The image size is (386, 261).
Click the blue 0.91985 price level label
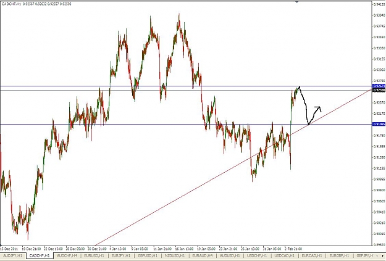pos(379,124)
